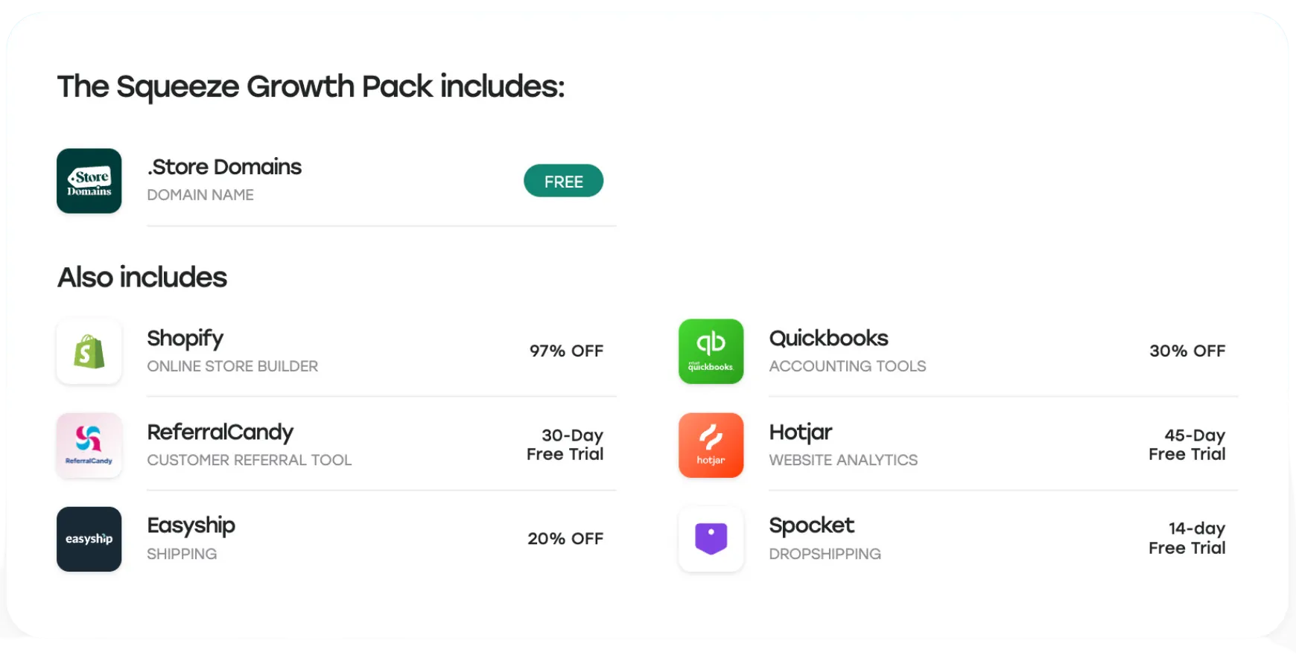Click the green FREE badge button

[564, 181]
